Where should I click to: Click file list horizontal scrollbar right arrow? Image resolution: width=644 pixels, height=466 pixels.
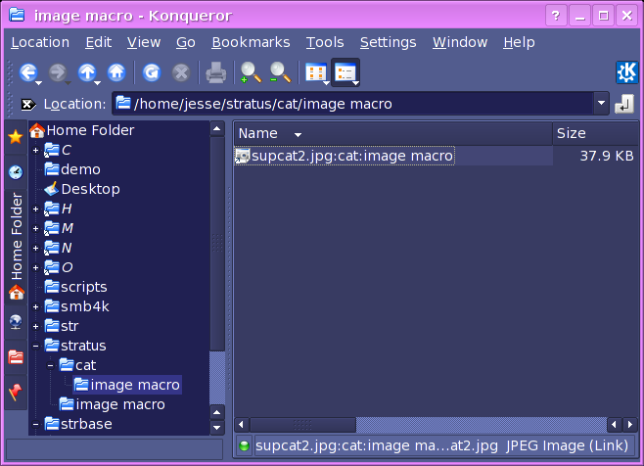coord(630,424)
